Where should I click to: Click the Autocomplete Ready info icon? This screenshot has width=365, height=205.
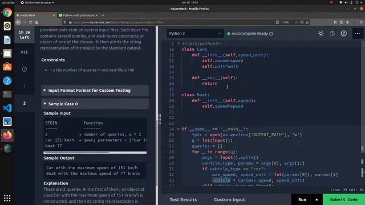[271, 34]
